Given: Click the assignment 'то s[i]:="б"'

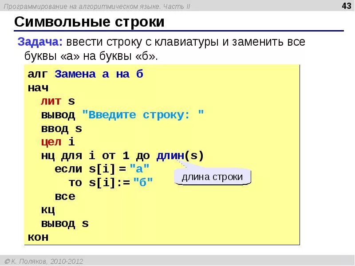Looking at the screenshot, I should pos(110,182).
